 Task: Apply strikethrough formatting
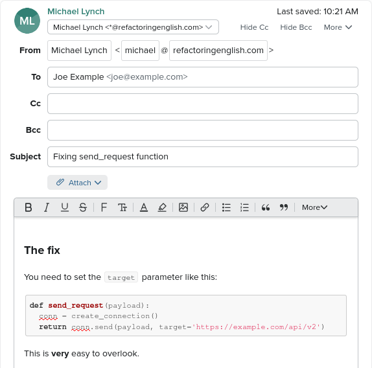[x=83, y=207]
